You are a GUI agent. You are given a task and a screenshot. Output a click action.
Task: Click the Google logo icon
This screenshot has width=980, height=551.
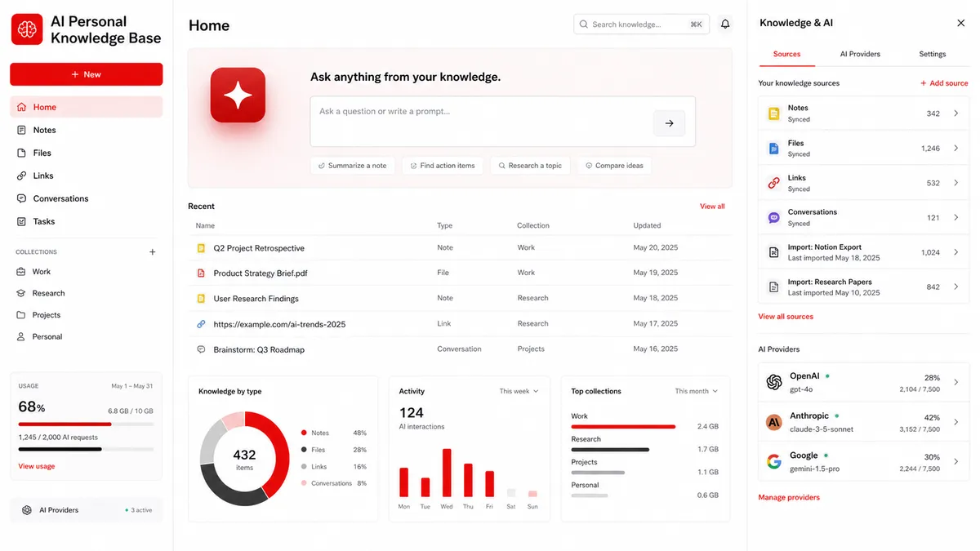tap(774, 462)
